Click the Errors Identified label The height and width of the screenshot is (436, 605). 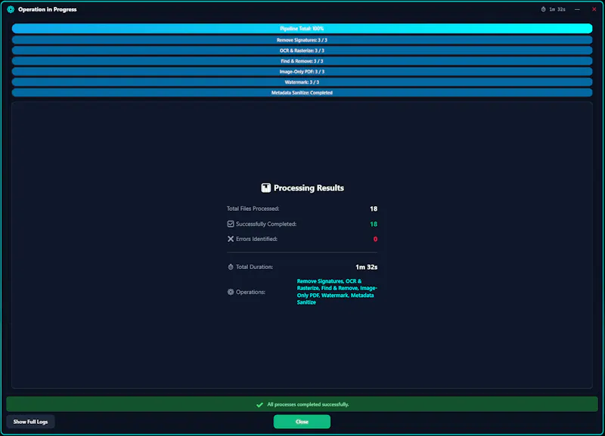(256, 239)
